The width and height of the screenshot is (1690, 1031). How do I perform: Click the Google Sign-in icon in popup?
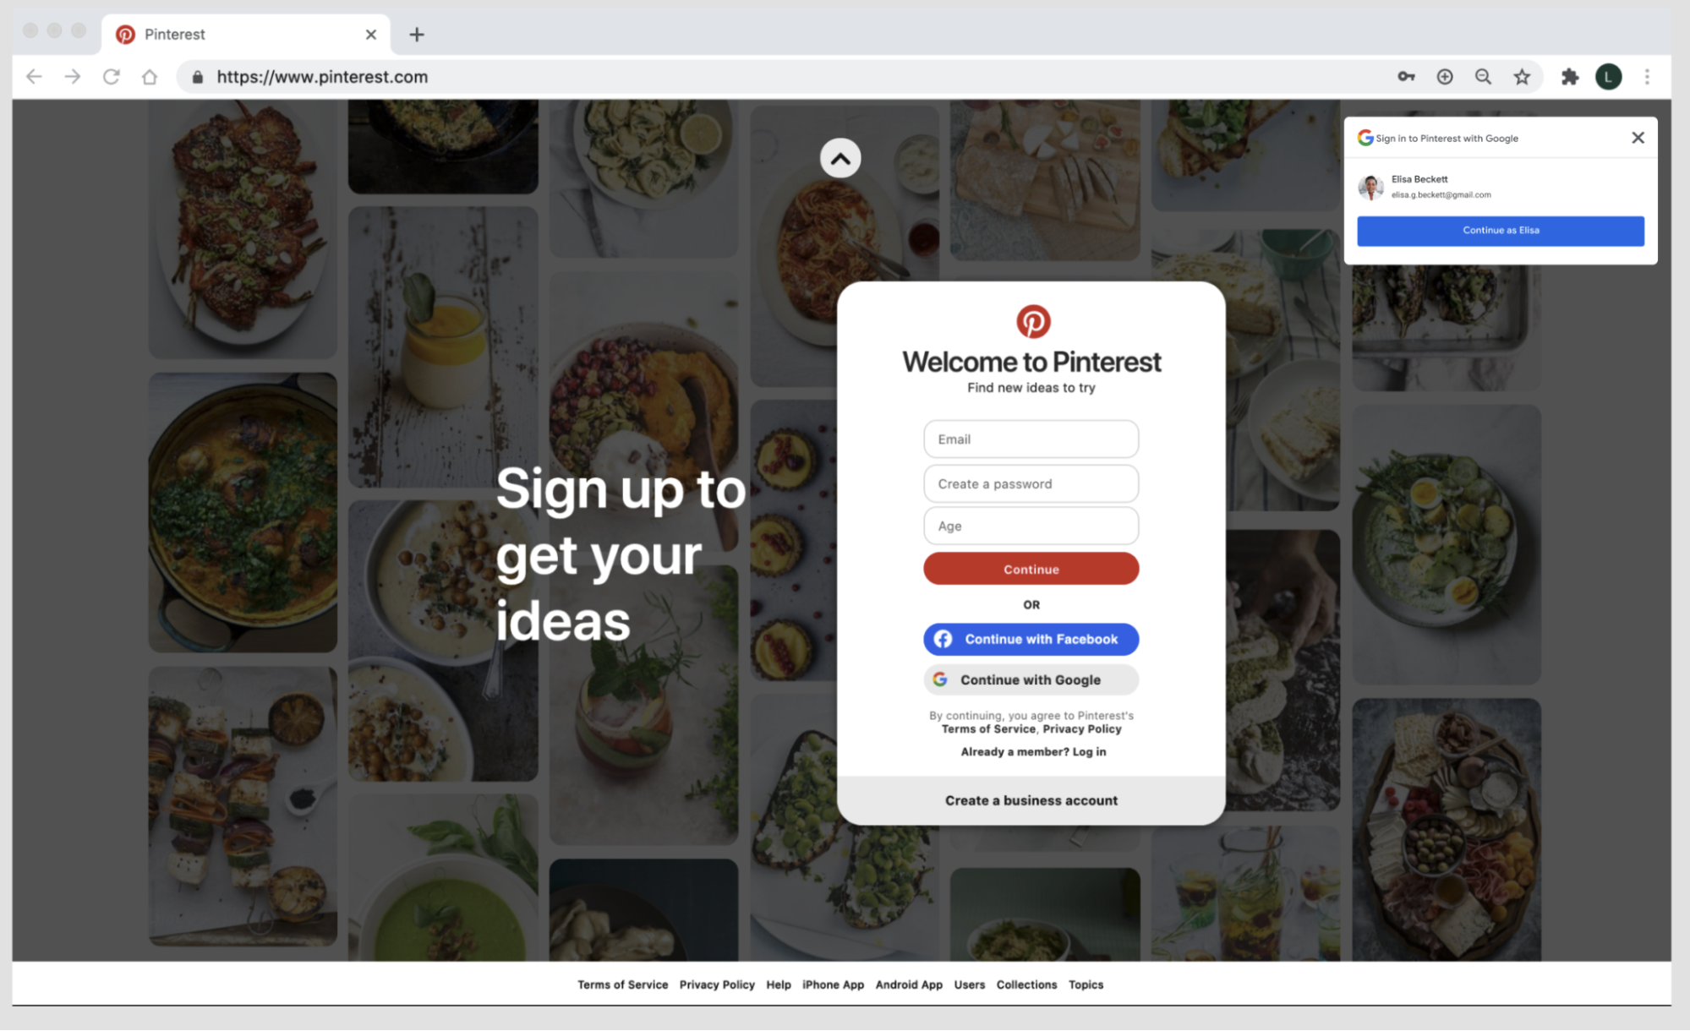[x=1365, y=138]
